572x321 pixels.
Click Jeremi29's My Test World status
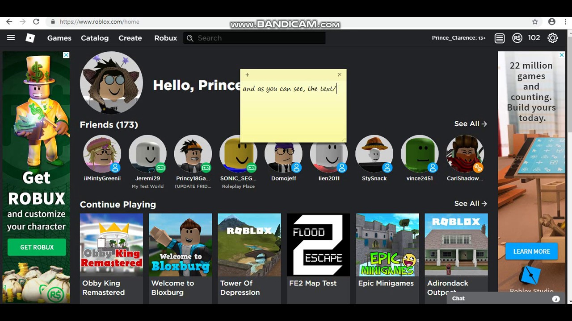tap(147, 186)
